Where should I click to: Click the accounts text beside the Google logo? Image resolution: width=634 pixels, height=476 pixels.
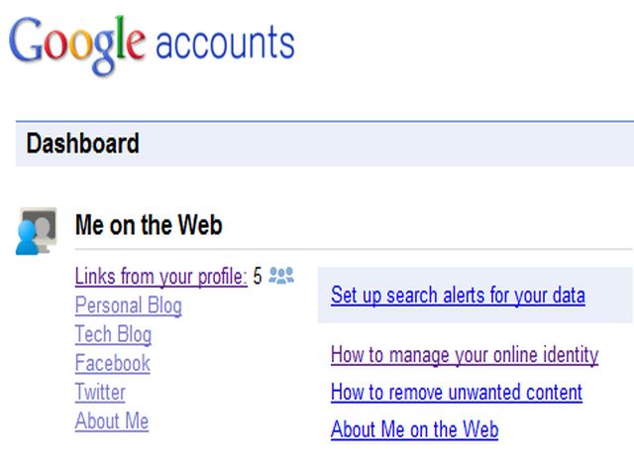(x=225, y=44)
